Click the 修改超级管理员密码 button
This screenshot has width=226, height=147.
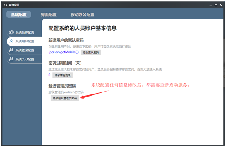pos(65,98)
